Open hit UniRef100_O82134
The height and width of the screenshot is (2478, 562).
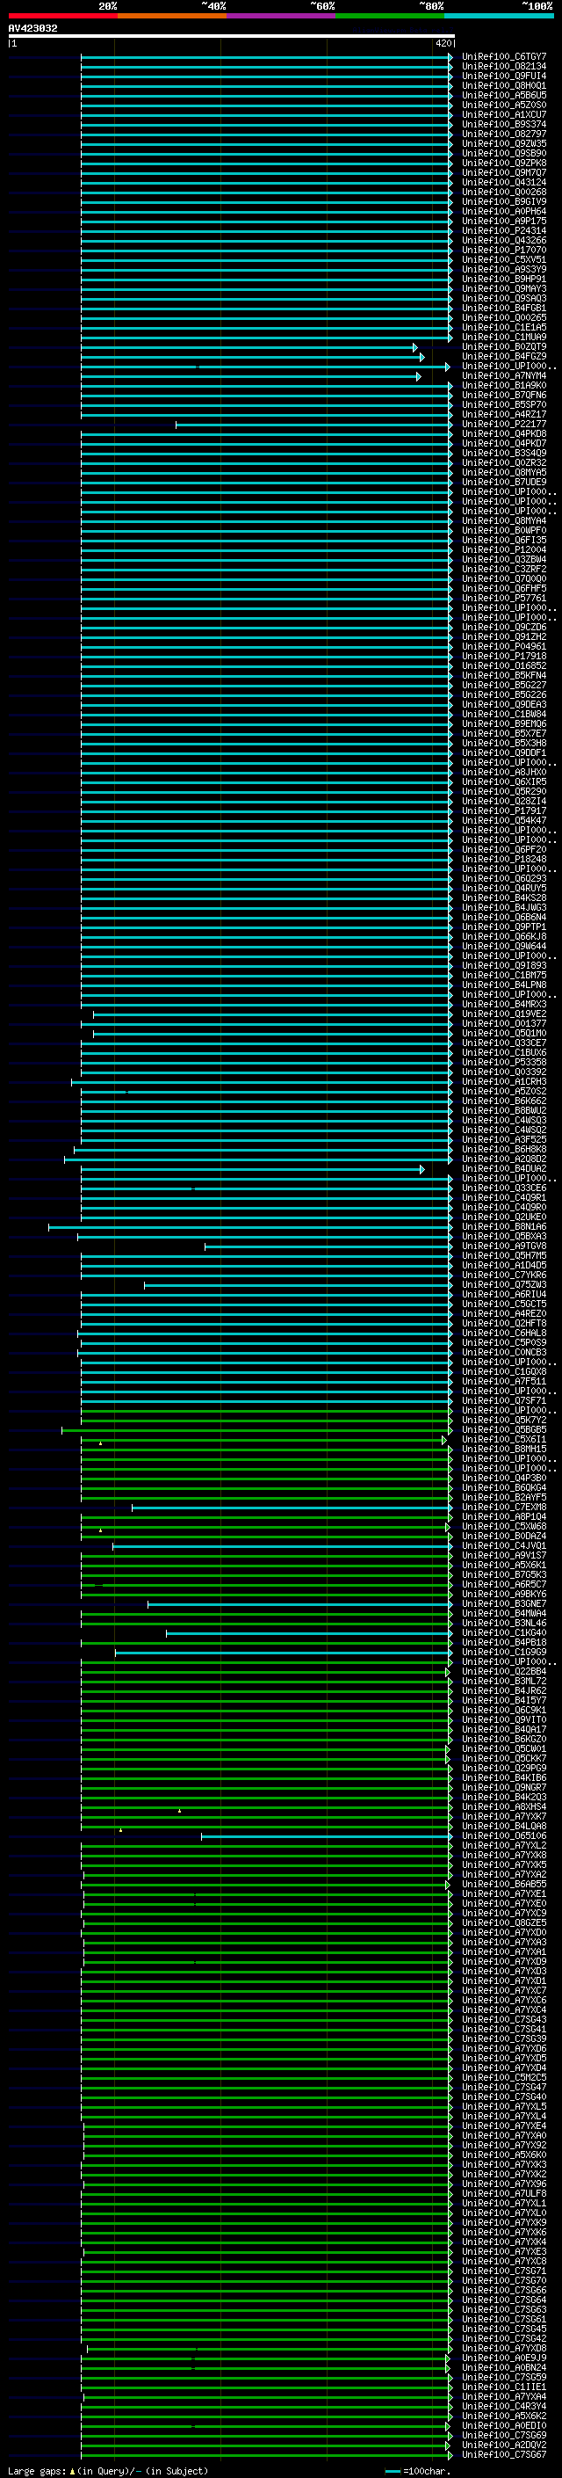(x=503, y=67)
